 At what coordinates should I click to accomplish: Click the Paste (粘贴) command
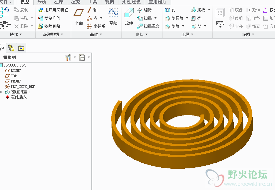tap(21, 18)
